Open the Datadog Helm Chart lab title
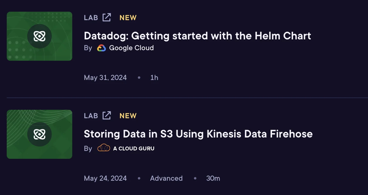Screen dimensions: 368x195 197,36
